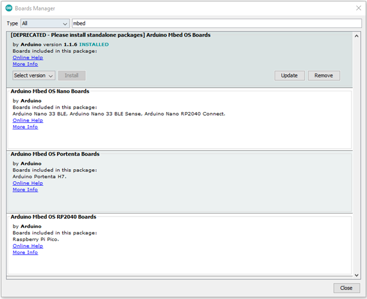The width and height of the screenshot is (367, 299).
Task: Click the scrollbar down arrow
Action: click(356, 275)
